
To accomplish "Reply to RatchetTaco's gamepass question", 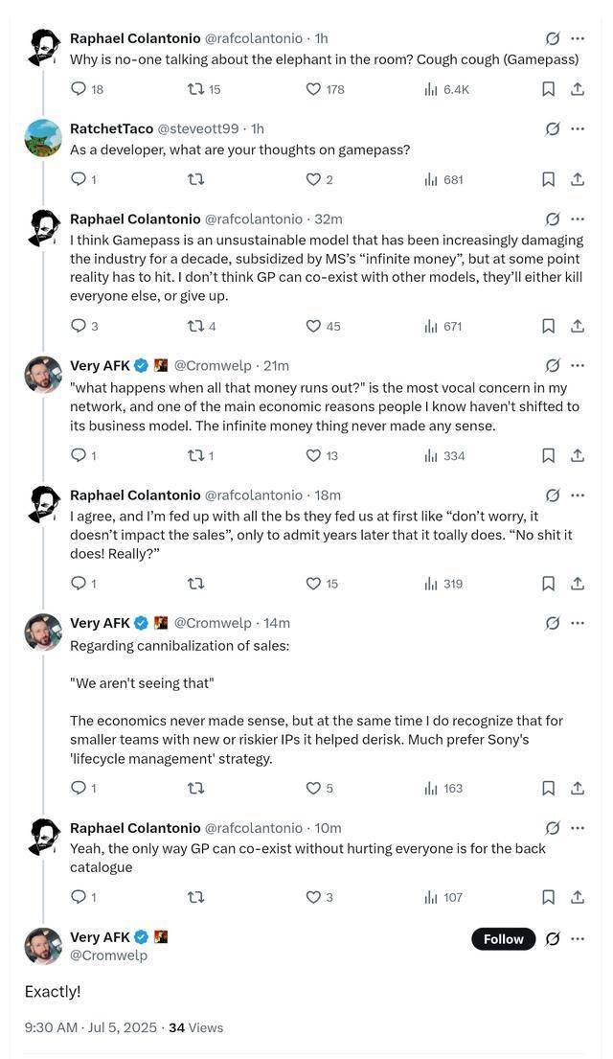I will pyautogui.click(x=79, y=179).
